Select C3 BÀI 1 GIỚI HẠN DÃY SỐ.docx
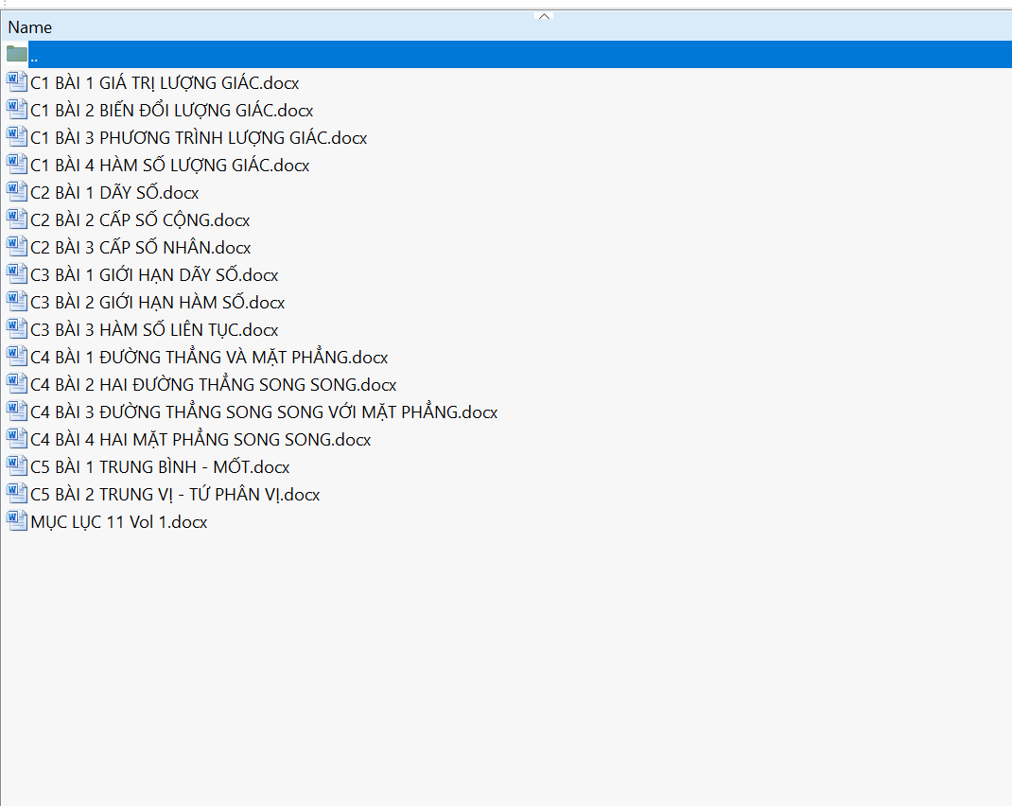This screenshot has width=1012, height=806. [x=154, y=275]
